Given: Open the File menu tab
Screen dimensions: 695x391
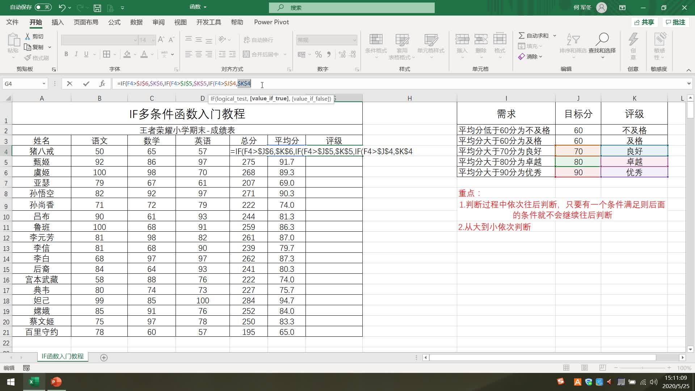Looking at the screenshot, I should coord(12,22).
